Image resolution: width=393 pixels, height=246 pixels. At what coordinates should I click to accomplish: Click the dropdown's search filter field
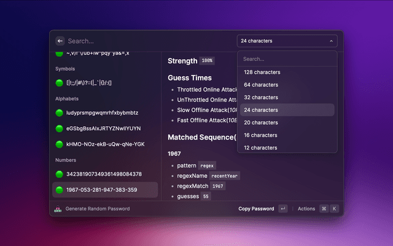287,59
